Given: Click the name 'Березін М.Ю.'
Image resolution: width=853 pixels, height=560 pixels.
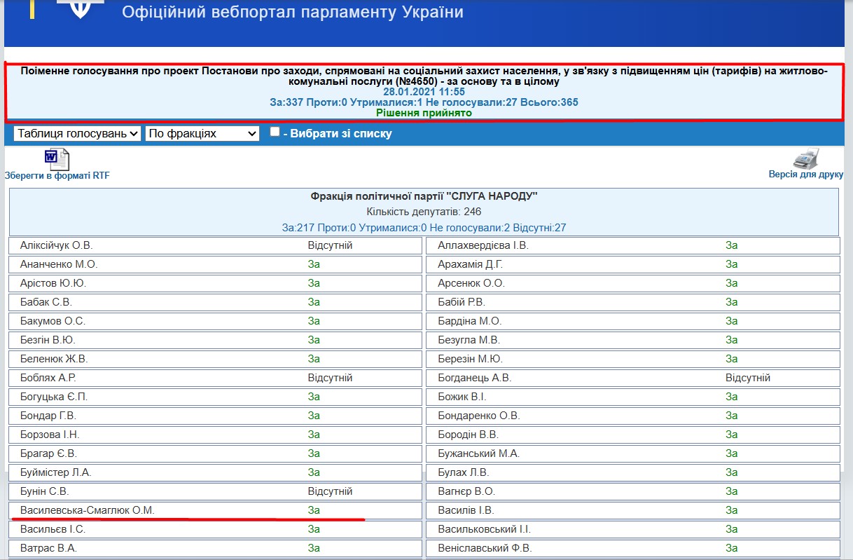Looking at the screenshot, I should tap(470, 359).
